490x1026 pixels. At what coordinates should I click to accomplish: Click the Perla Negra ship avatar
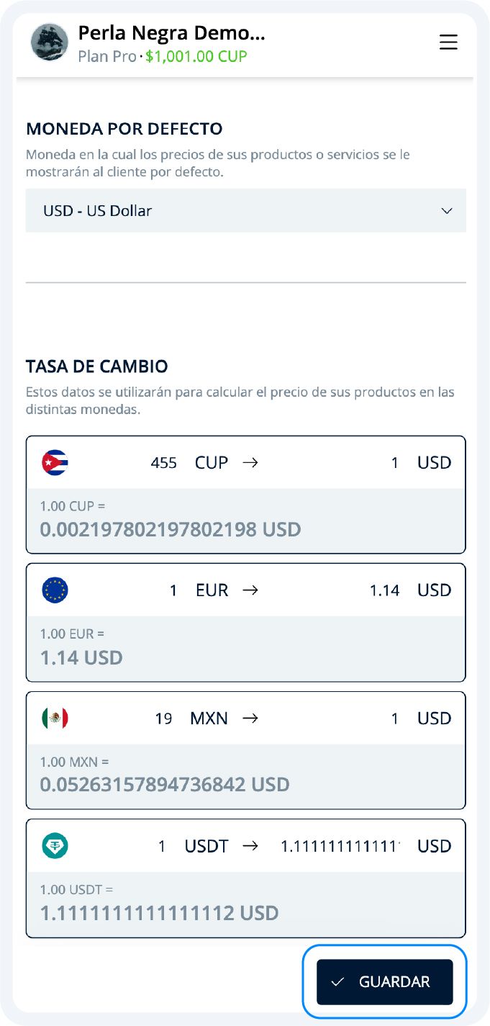[50, 43]
